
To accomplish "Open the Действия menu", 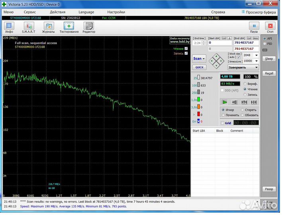I will pos(57,12).
